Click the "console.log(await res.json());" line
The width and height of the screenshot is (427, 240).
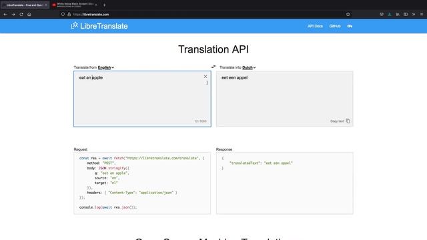pyautogui.click(x=108, y=207)
